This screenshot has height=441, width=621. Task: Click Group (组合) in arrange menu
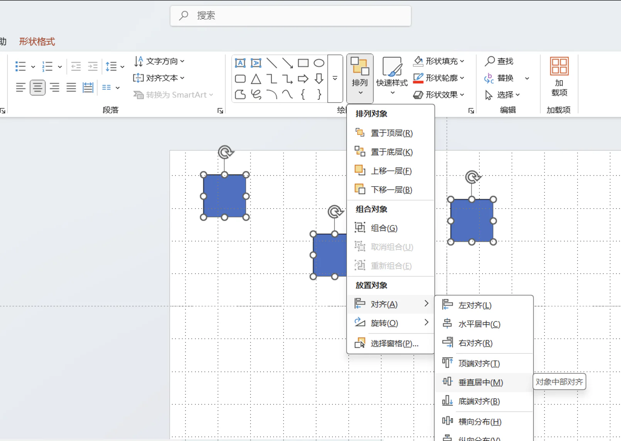click(x=384, y=228)
